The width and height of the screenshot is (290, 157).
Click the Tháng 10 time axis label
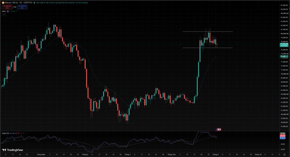[258, 154]
